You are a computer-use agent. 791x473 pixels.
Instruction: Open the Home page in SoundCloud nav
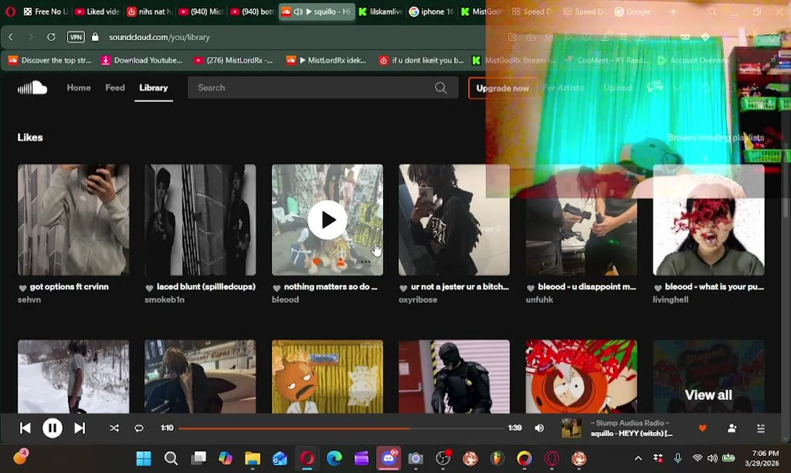click(79, 87)
